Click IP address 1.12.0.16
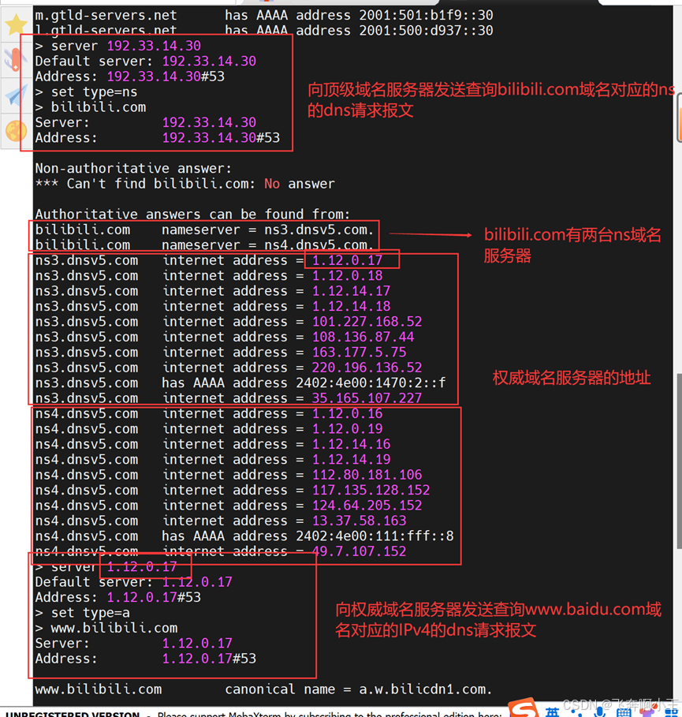This screenshot has height=717, width=682. (348, 413)
